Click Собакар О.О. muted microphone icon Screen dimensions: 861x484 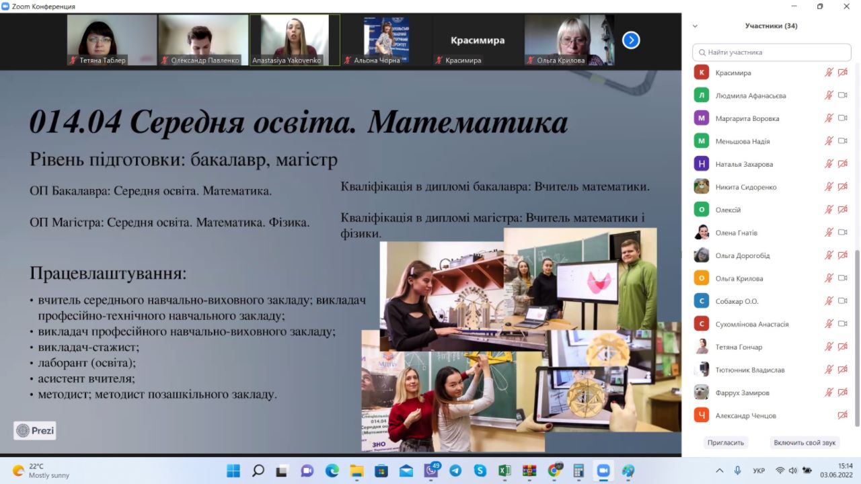click(x=829, y=301)
